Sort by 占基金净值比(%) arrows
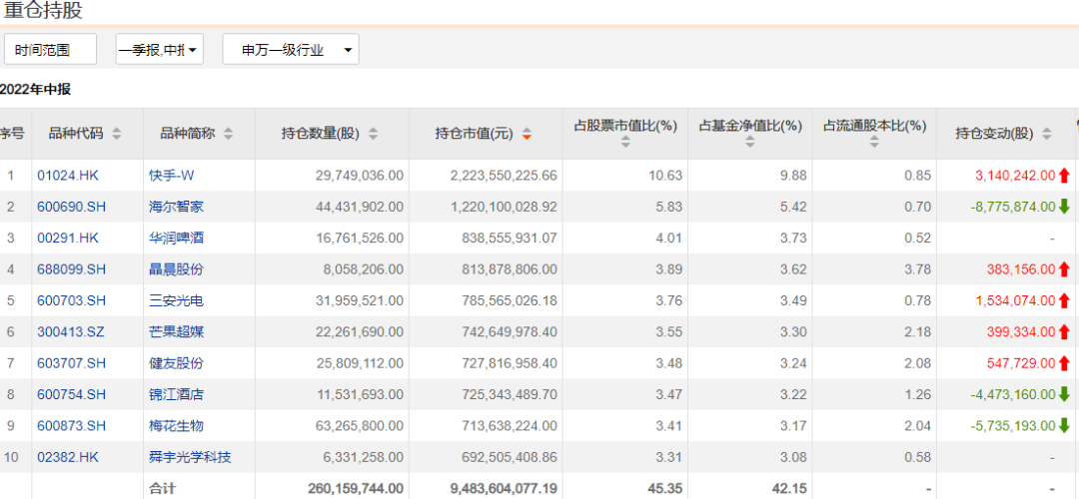 [x=750, y=142]
